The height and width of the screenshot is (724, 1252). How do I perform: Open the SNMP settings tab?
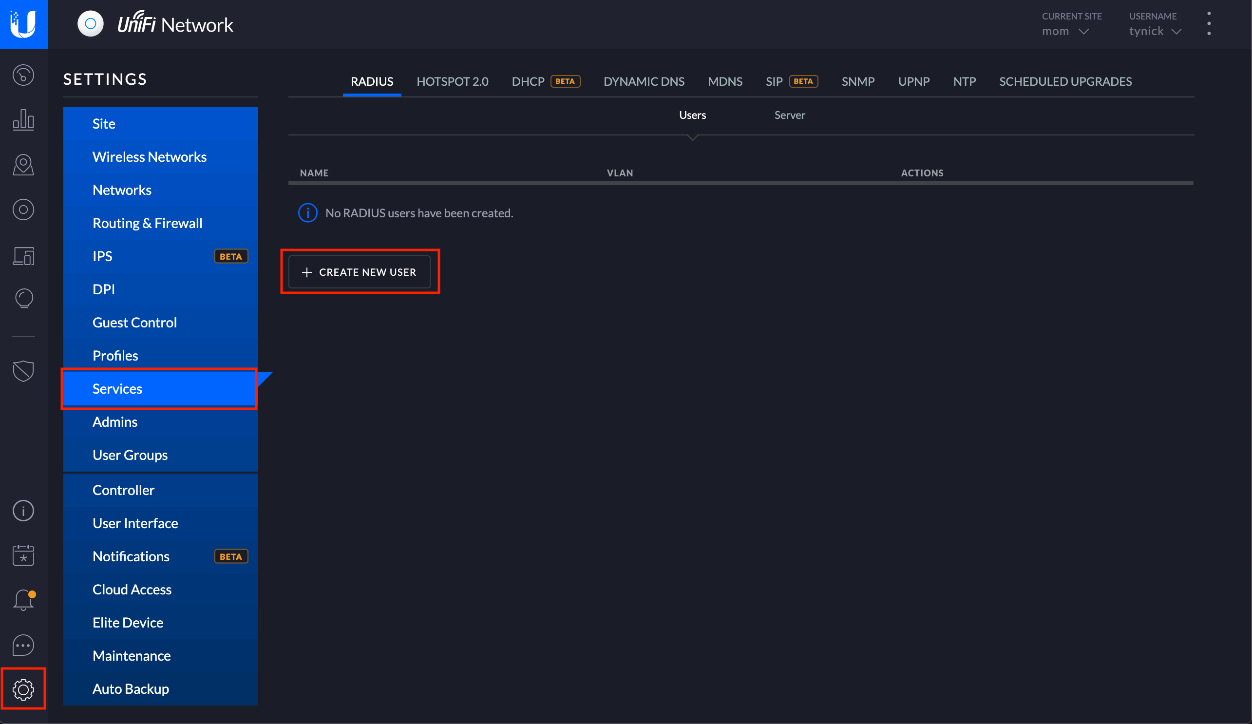click(857, 81)
